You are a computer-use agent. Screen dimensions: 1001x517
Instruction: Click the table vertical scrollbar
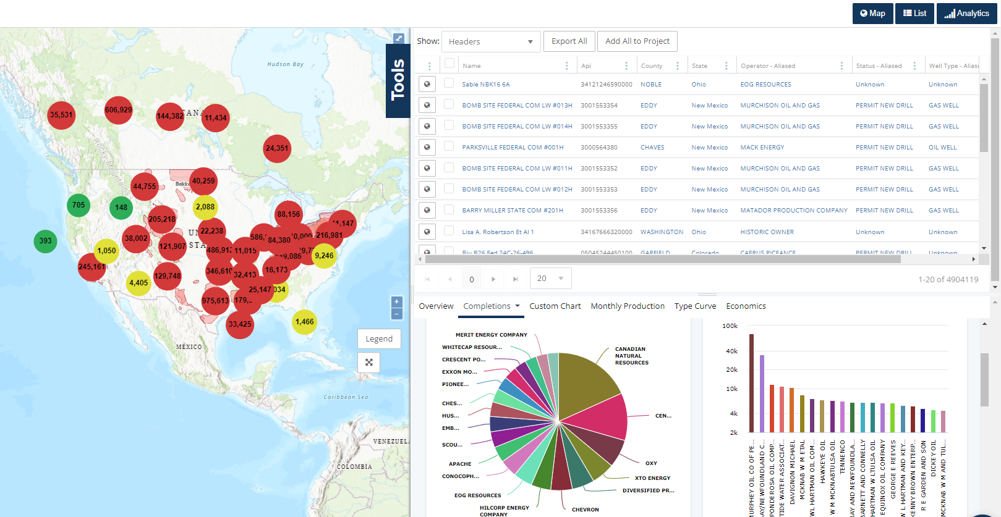tap(984, 117)
